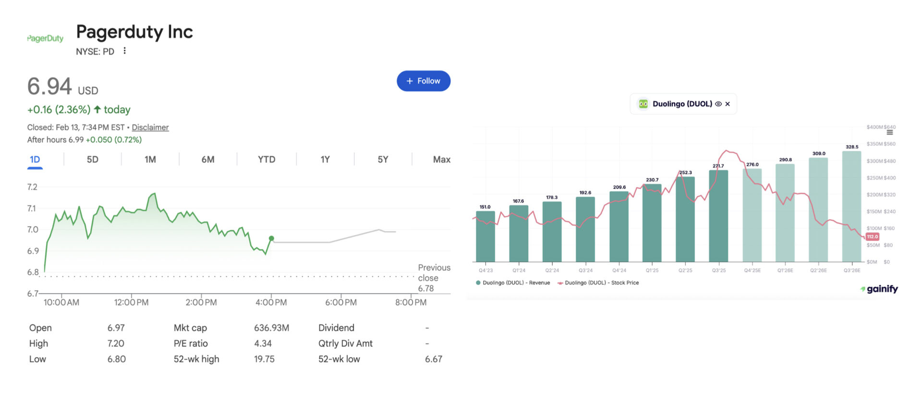
Task: Click the Duolingo owl icon
Action: (x=643, y=104)
